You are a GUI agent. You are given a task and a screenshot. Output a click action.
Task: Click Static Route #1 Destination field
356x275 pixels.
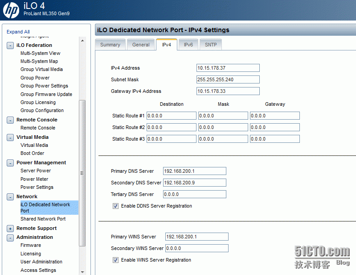[x=172, y=116]
